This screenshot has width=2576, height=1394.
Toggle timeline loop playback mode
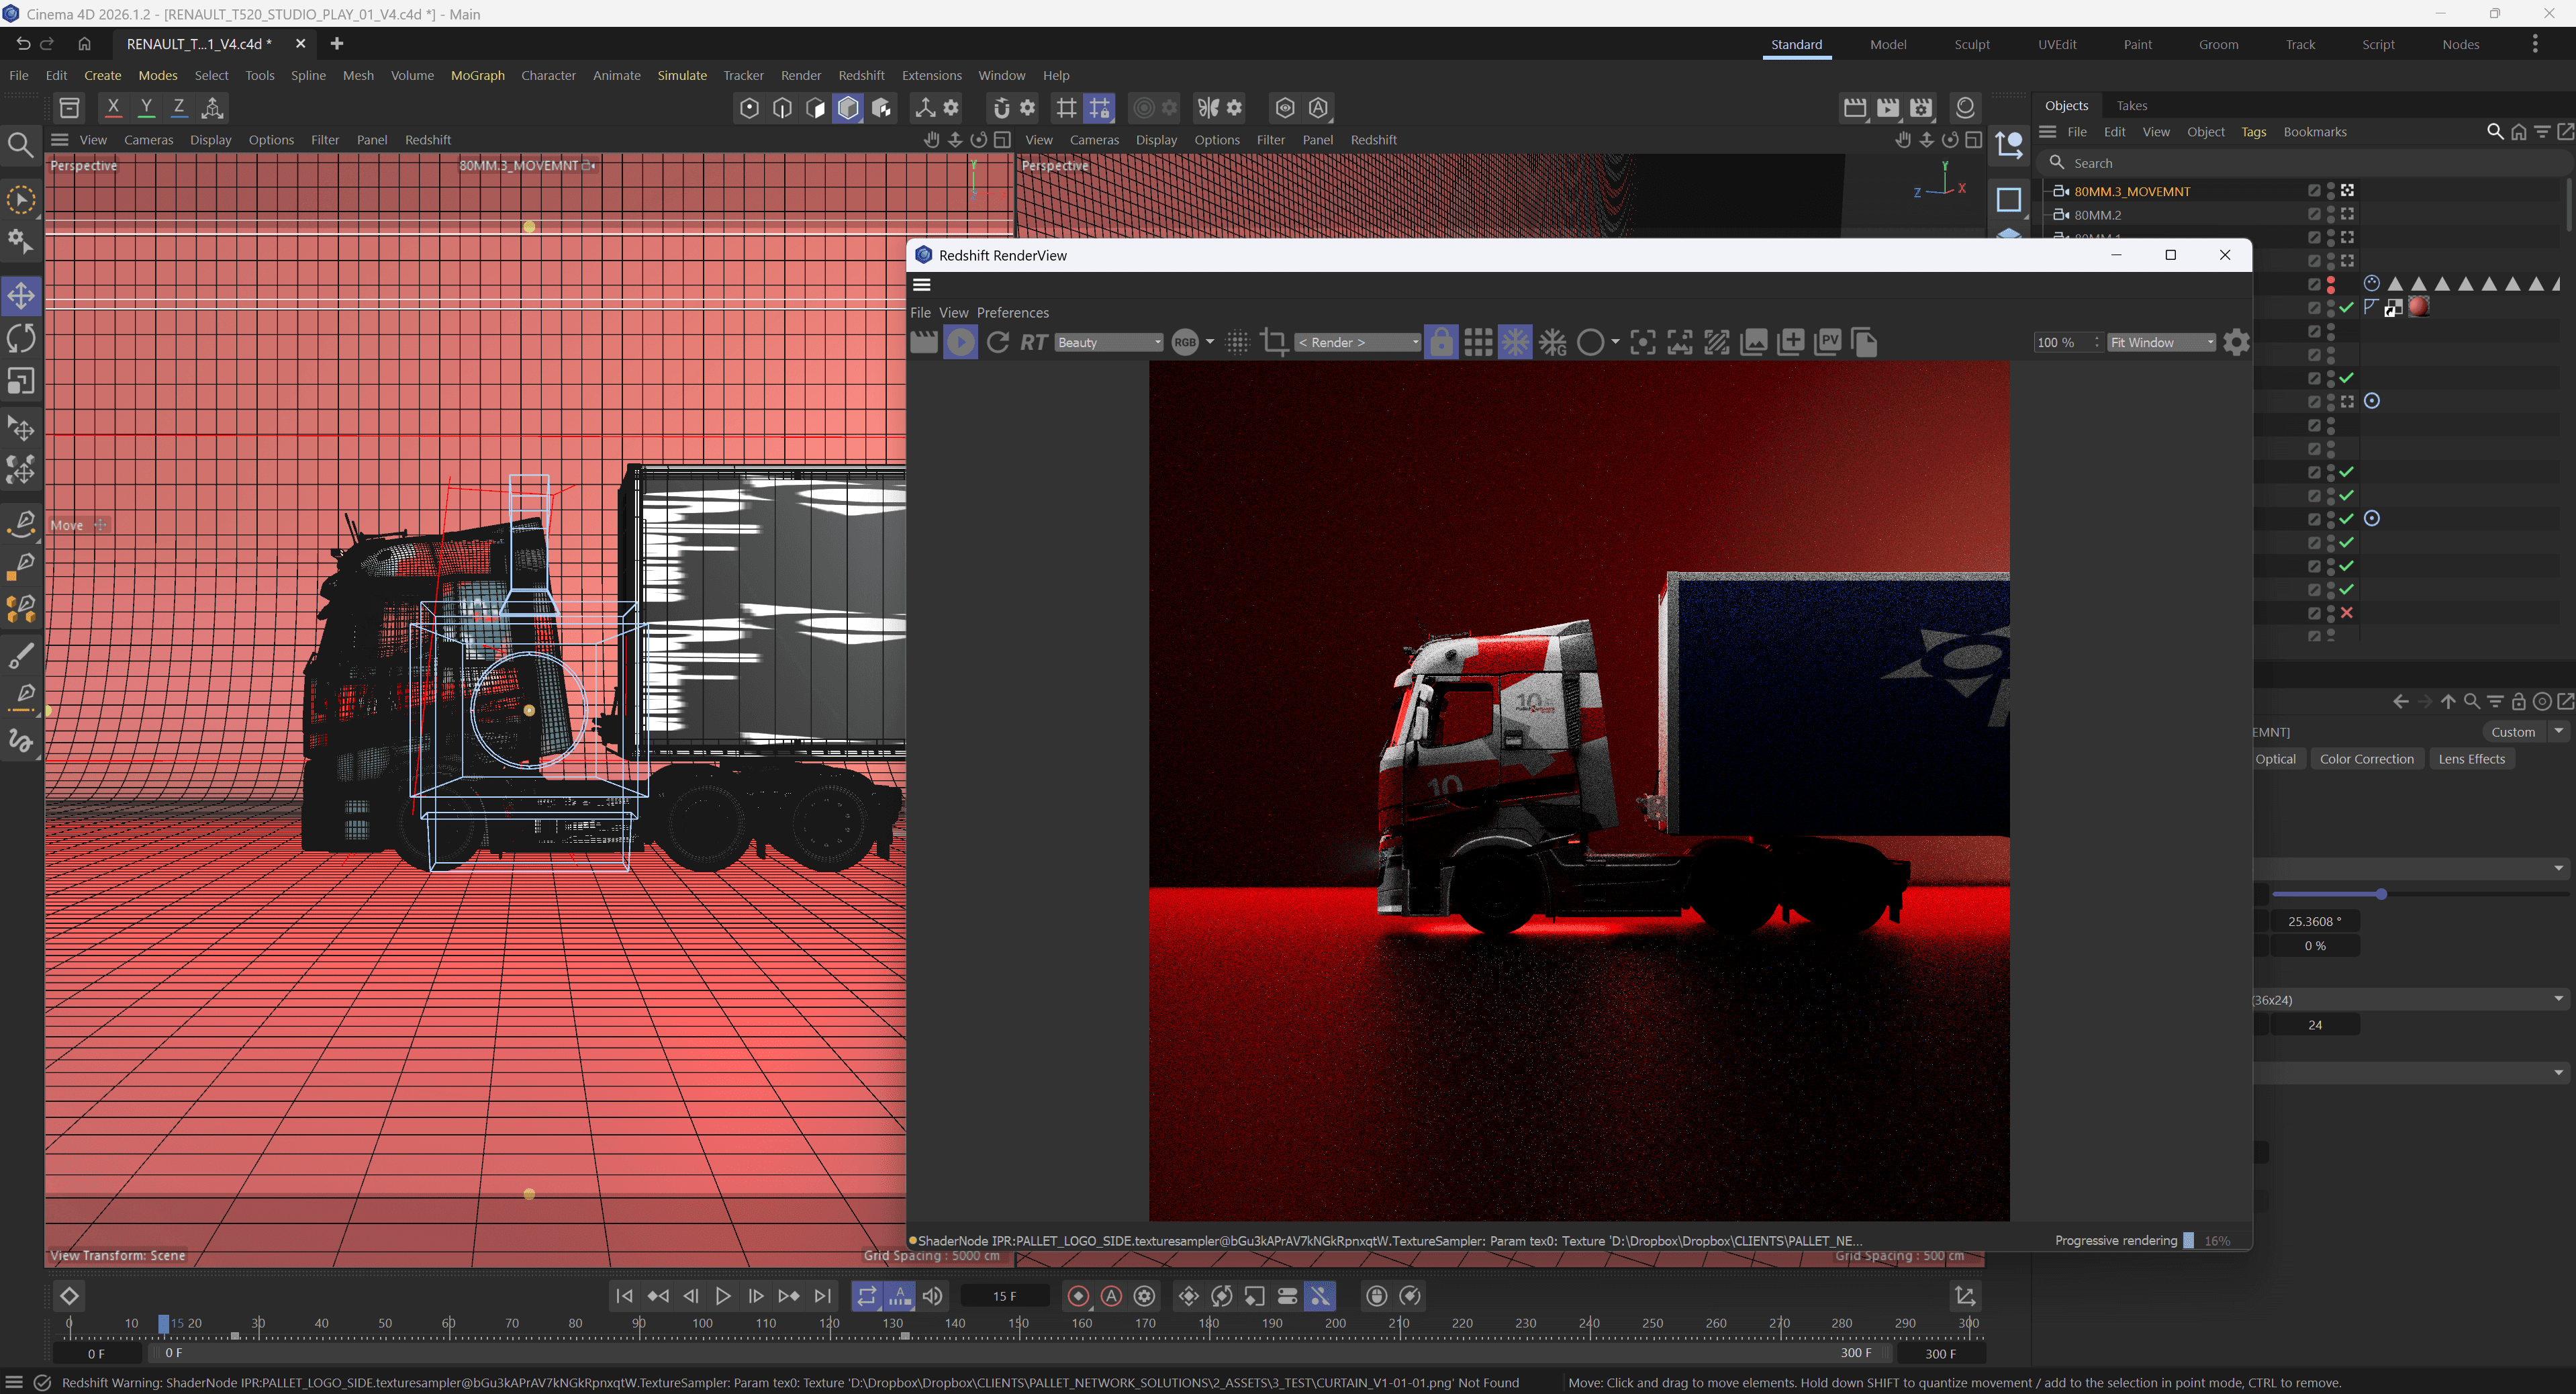coord(866,1296)
